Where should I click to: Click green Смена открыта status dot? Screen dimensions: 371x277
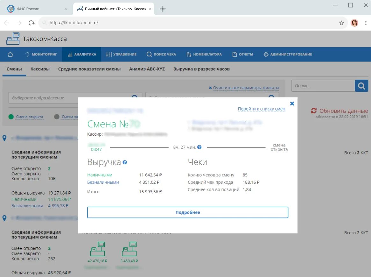click(x=11, y=117)
